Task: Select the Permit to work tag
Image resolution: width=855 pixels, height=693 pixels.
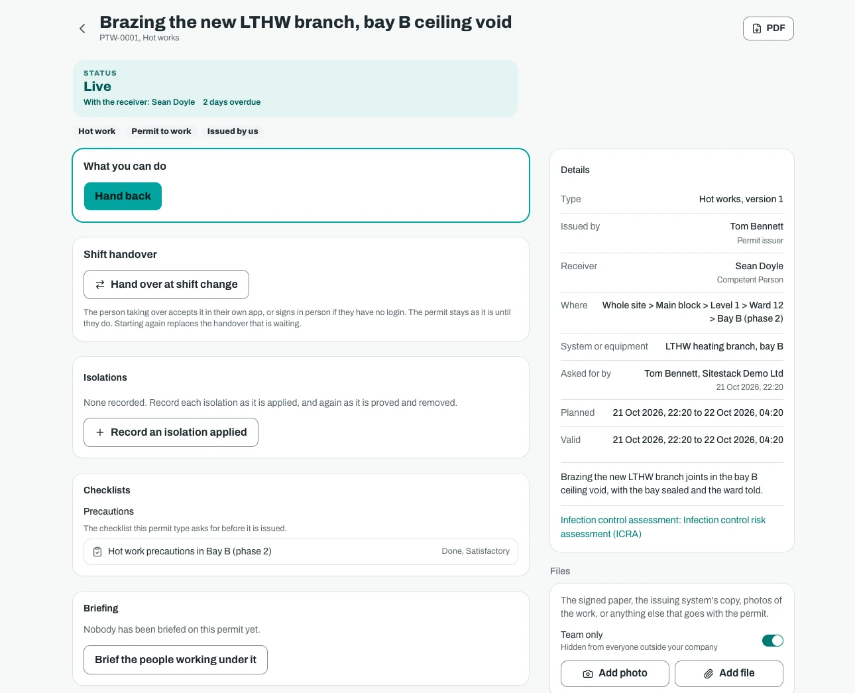Action: click(x=161, y=131)
